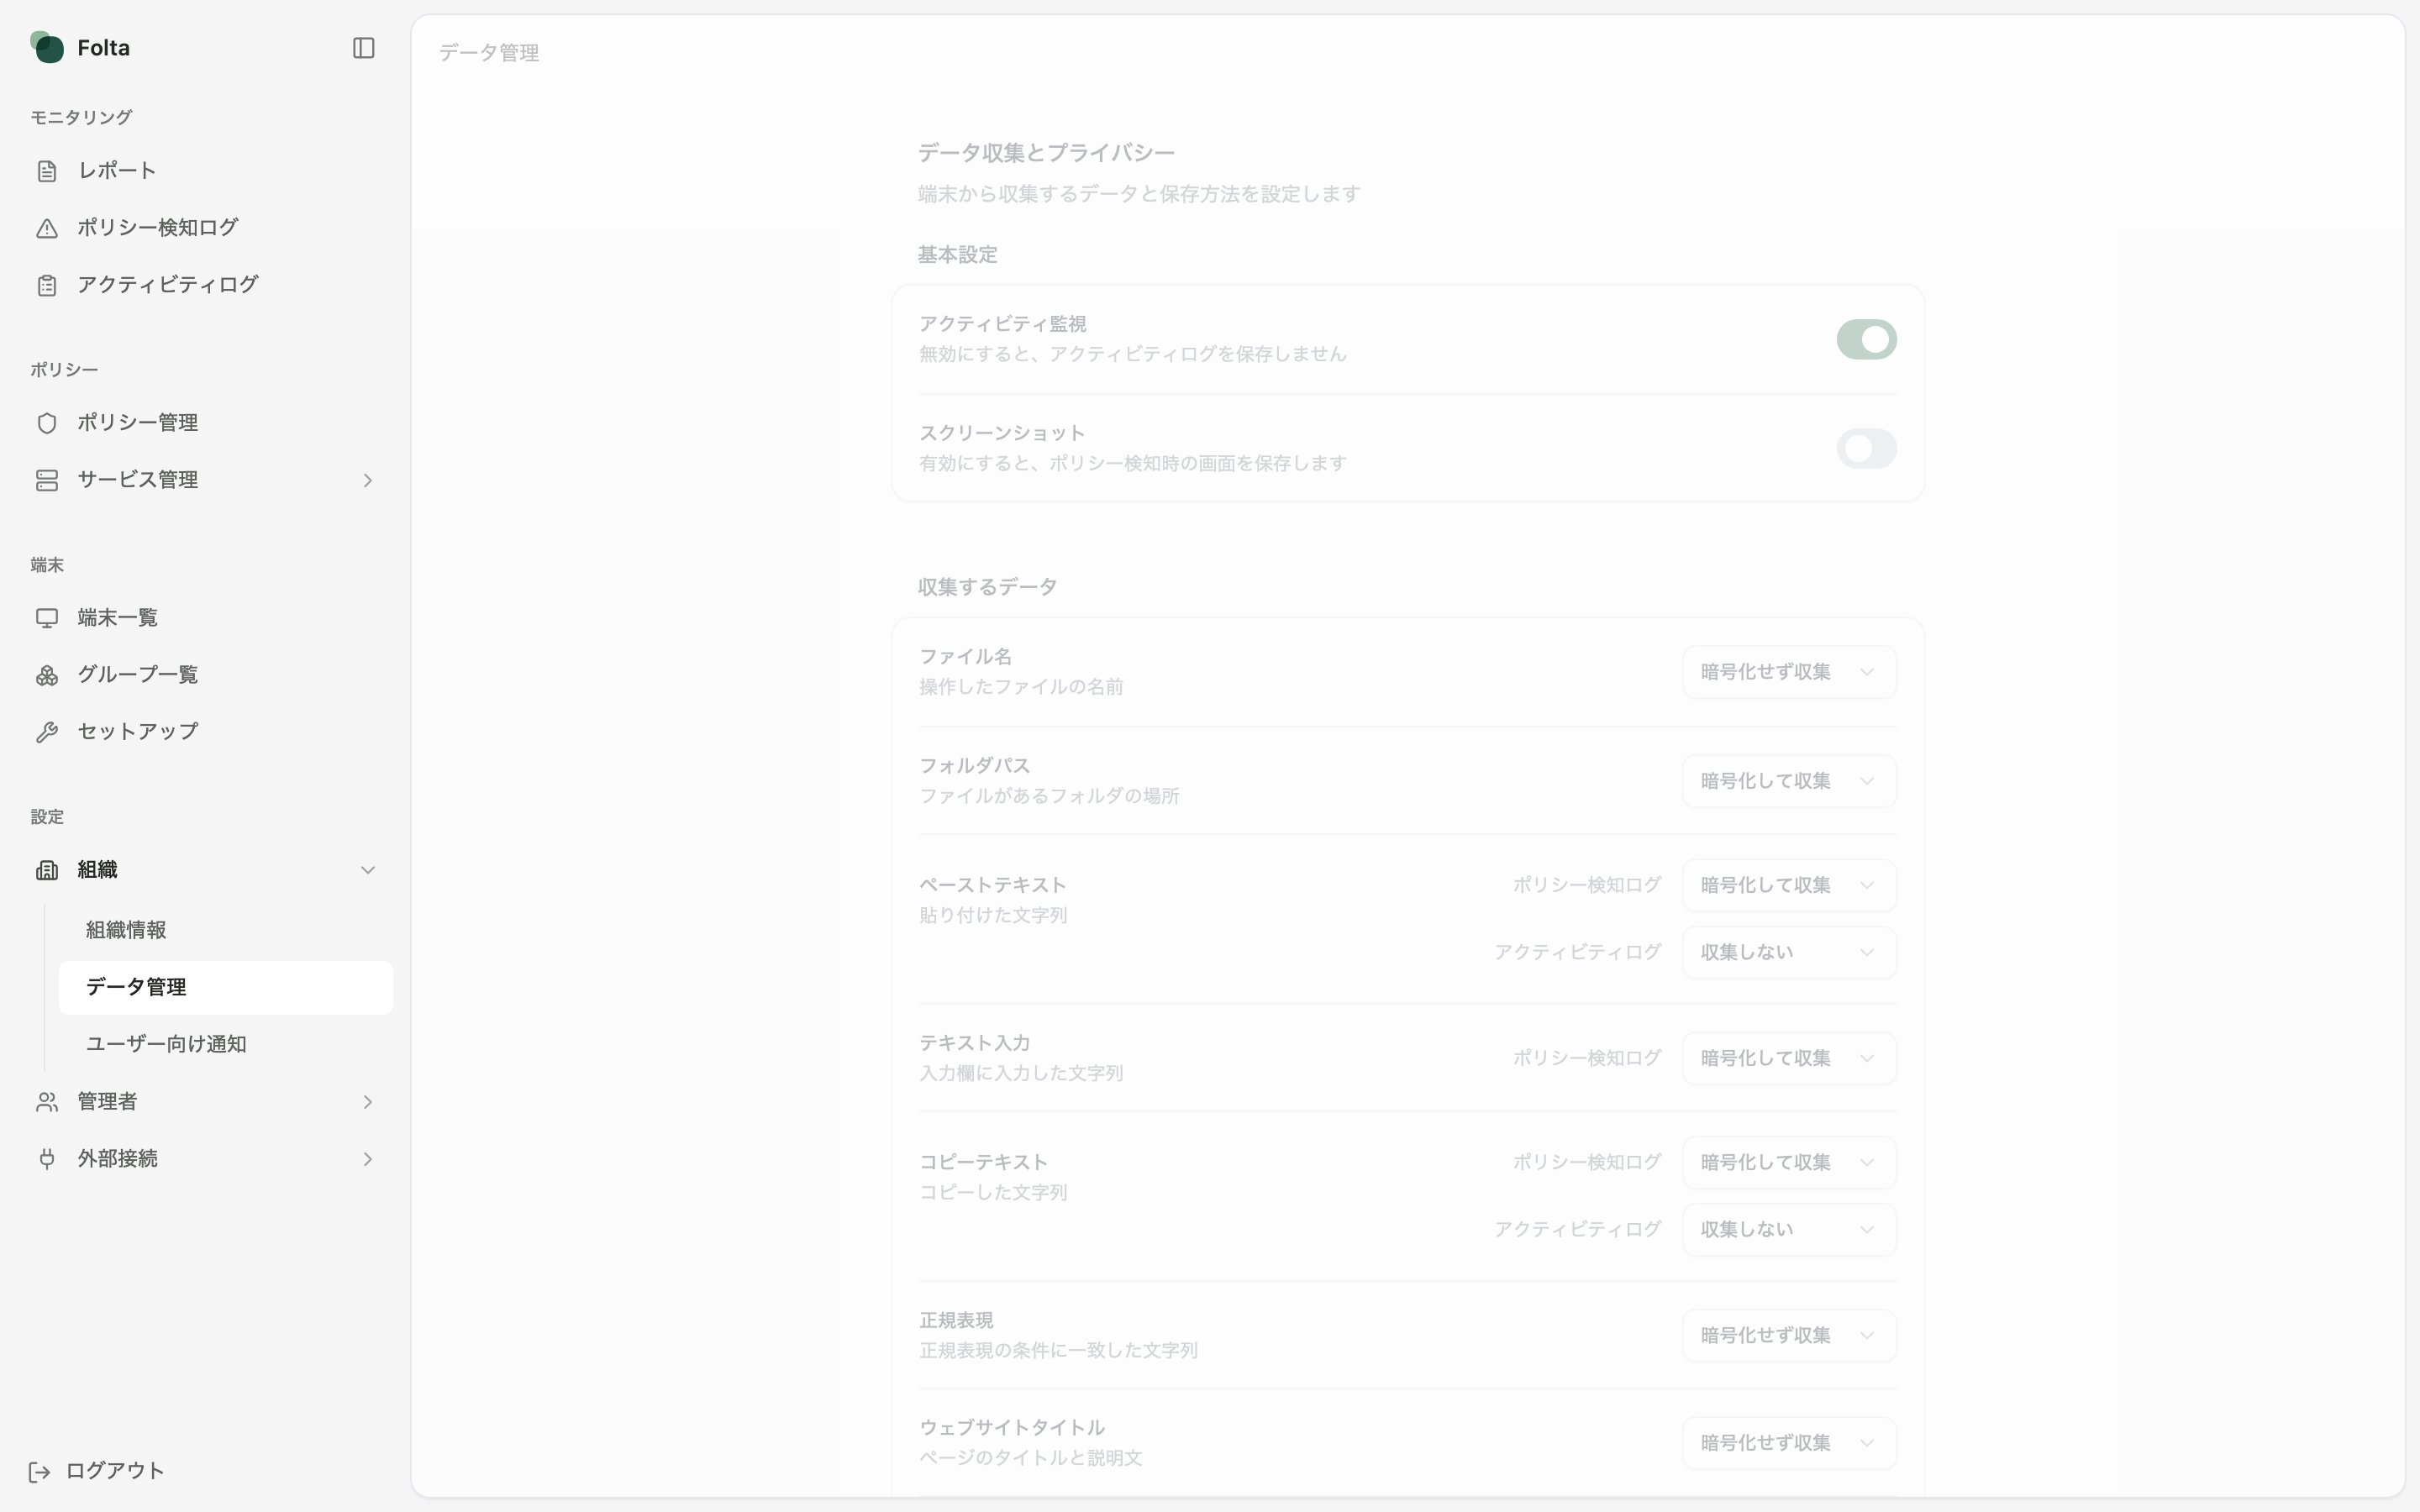Screen dimensions: 2420x1512
Task: Open テキスト入力 ポリシー検知ログ dropdown
Action: point(1789,1058)
